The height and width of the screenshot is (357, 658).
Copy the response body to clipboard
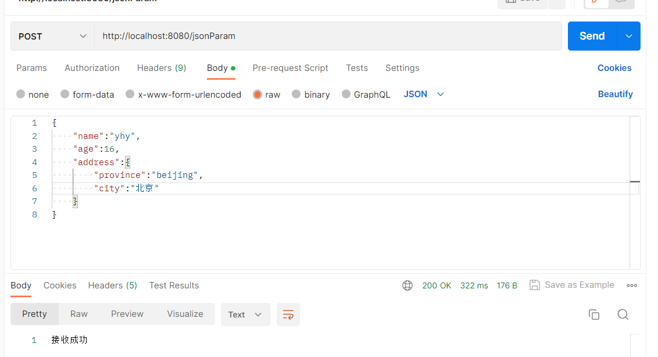point(594,314)
